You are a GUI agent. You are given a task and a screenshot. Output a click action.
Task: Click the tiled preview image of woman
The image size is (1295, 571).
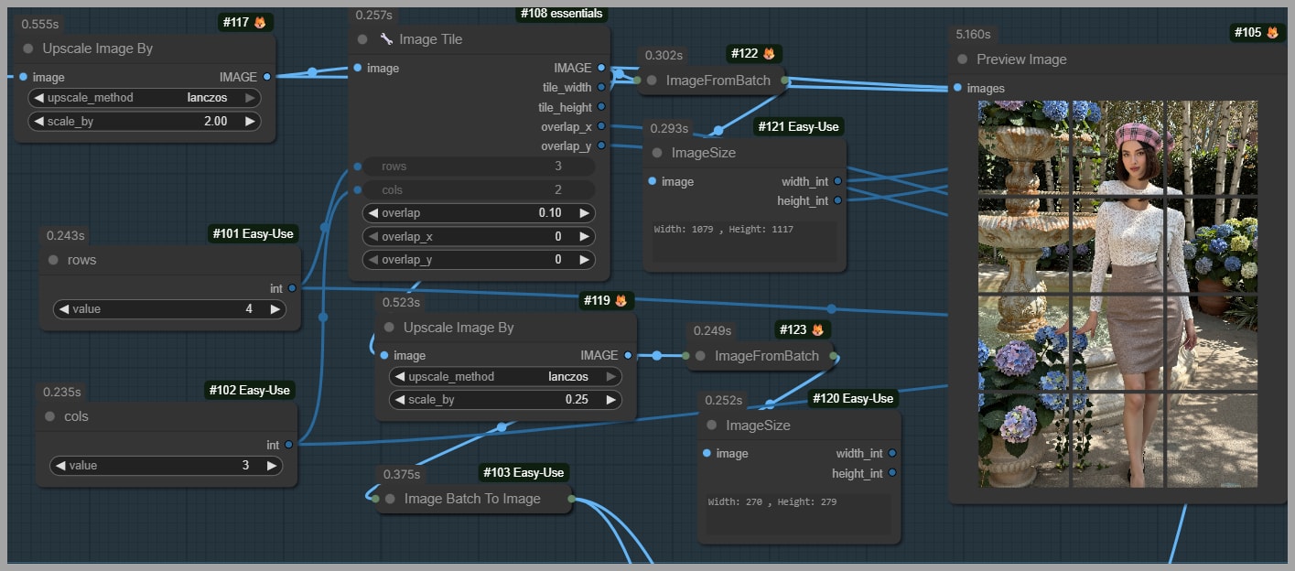pyautogui.click(x=1117, y=294)
